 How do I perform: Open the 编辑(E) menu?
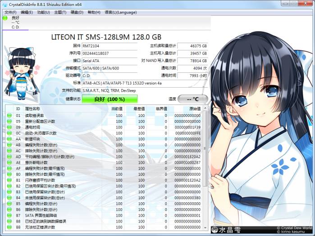[27, 13]
